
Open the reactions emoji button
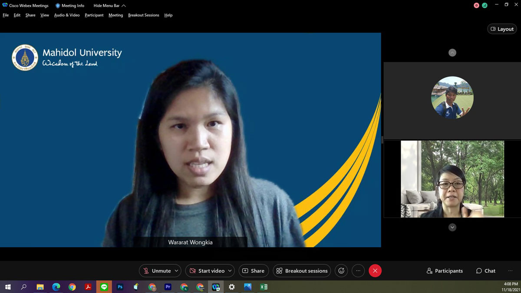341,271
